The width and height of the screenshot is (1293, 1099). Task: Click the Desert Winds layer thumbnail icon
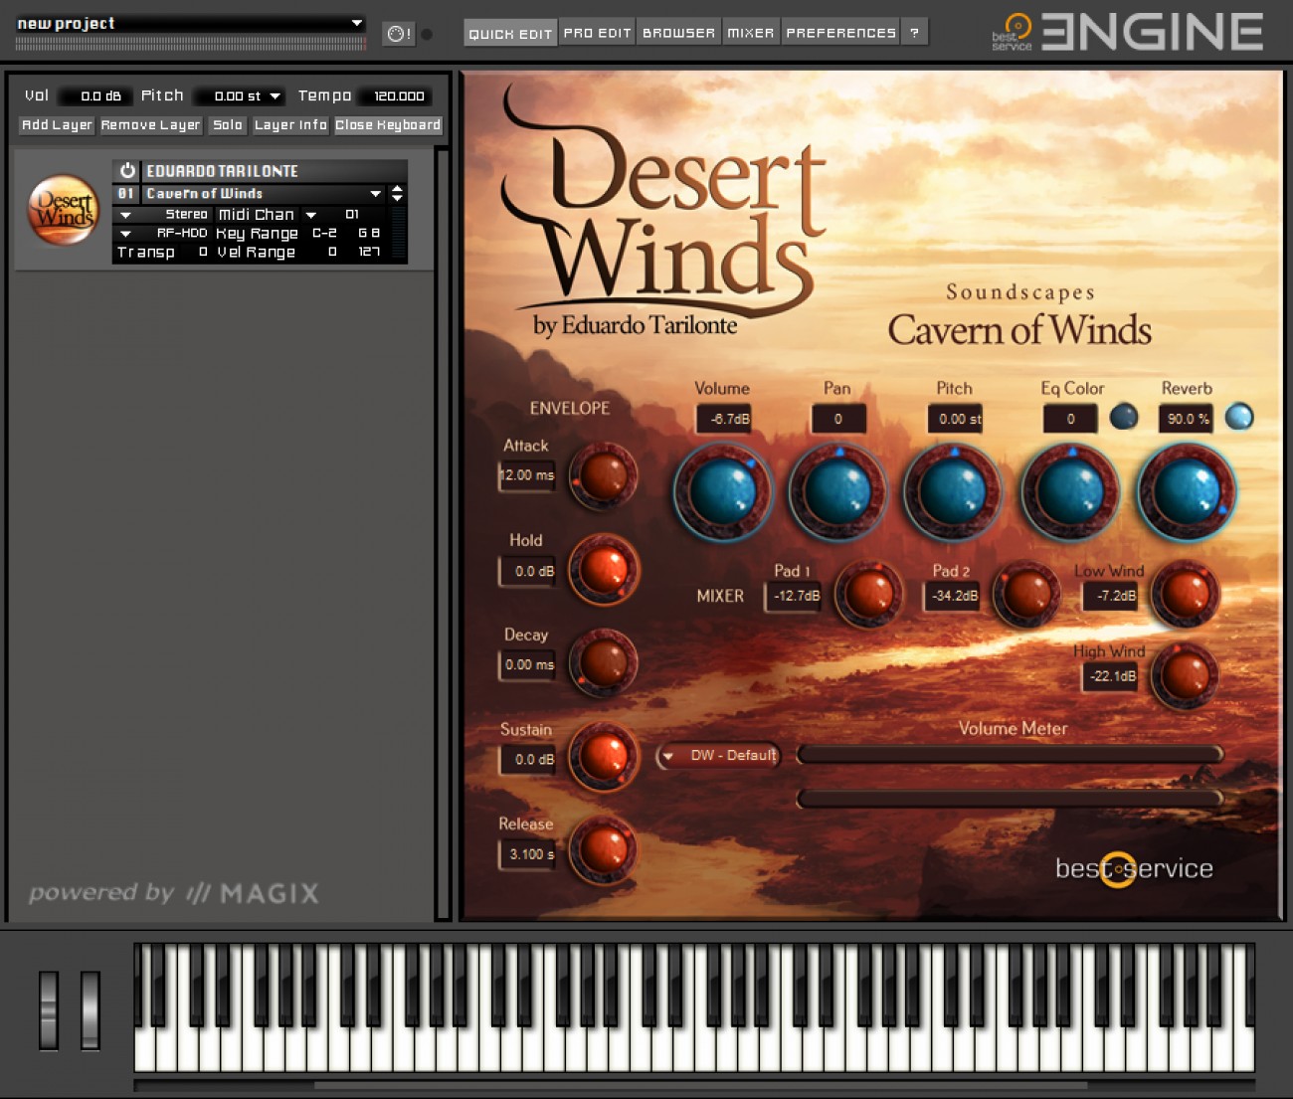62,210
